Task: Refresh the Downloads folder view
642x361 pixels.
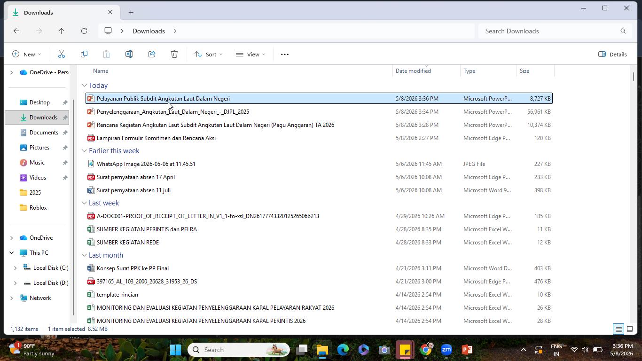Action: coord(84,31)
